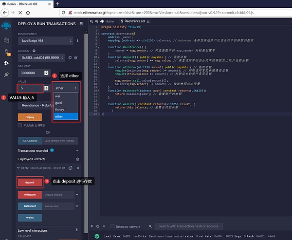The height and width of the screenshot is (240, 292).
Task: Switch to the Home tab
Action: pos(109,21)
